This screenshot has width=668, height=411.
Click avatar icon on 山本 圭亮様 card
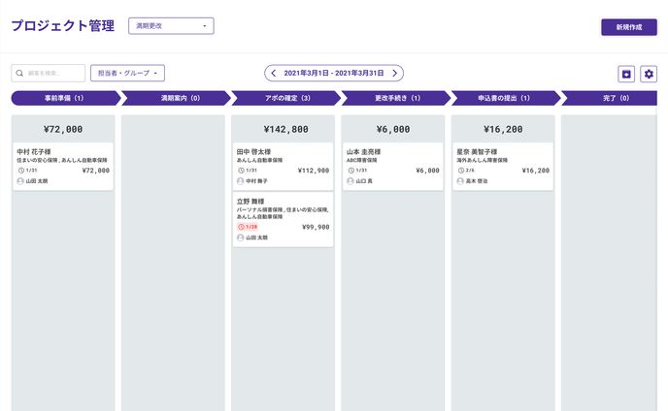[x=351, y=181]
